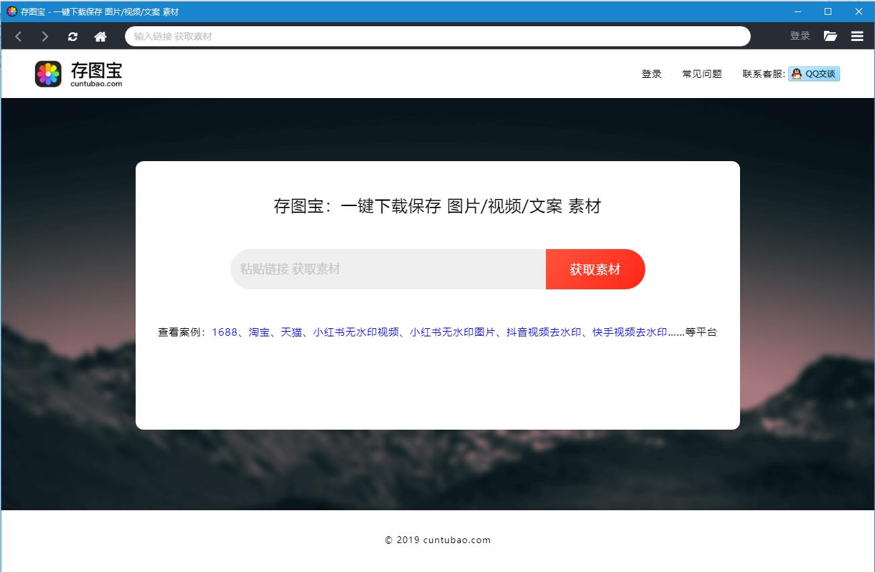Focus the top 输入链接 获取素材 address bar

click(x=438, y=36)
